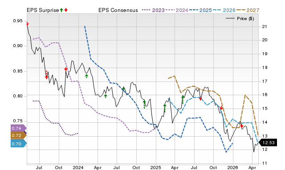Click the 15 price axis label

[265, 109]
